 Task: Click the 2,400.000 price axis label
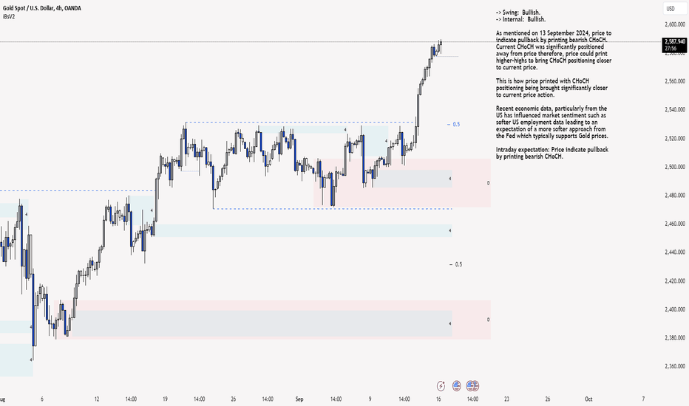(674, 309)
